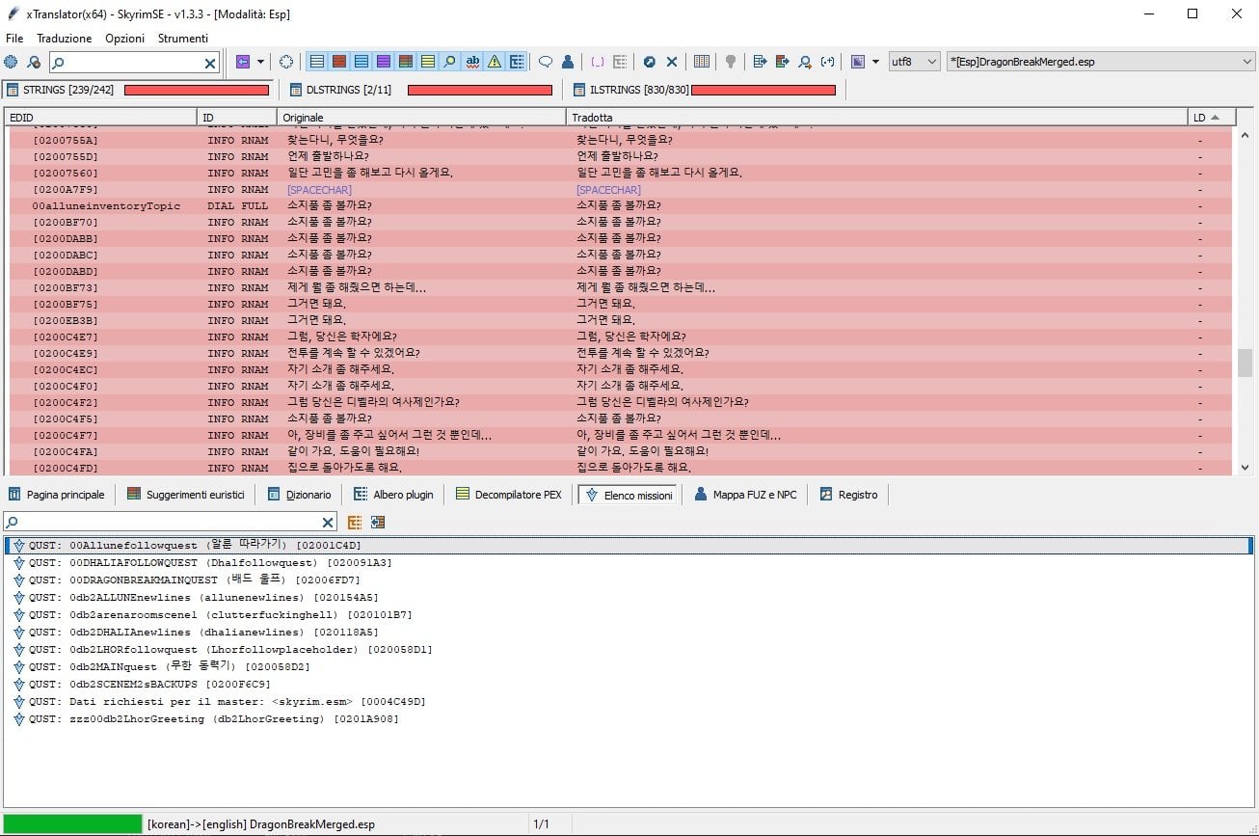Open the Pagina principale tab

pyautogui.click(x=57, y=495)
